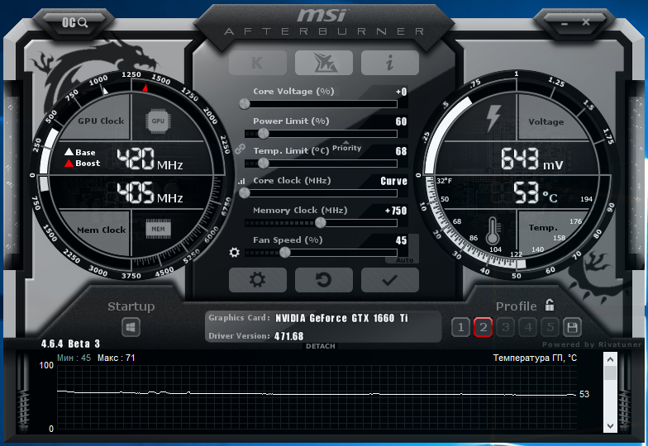Image resolution: width=648 pixels, height=446 pixels.
Task: Click the Макс : 71 graph label
Action: coord(116,358)
